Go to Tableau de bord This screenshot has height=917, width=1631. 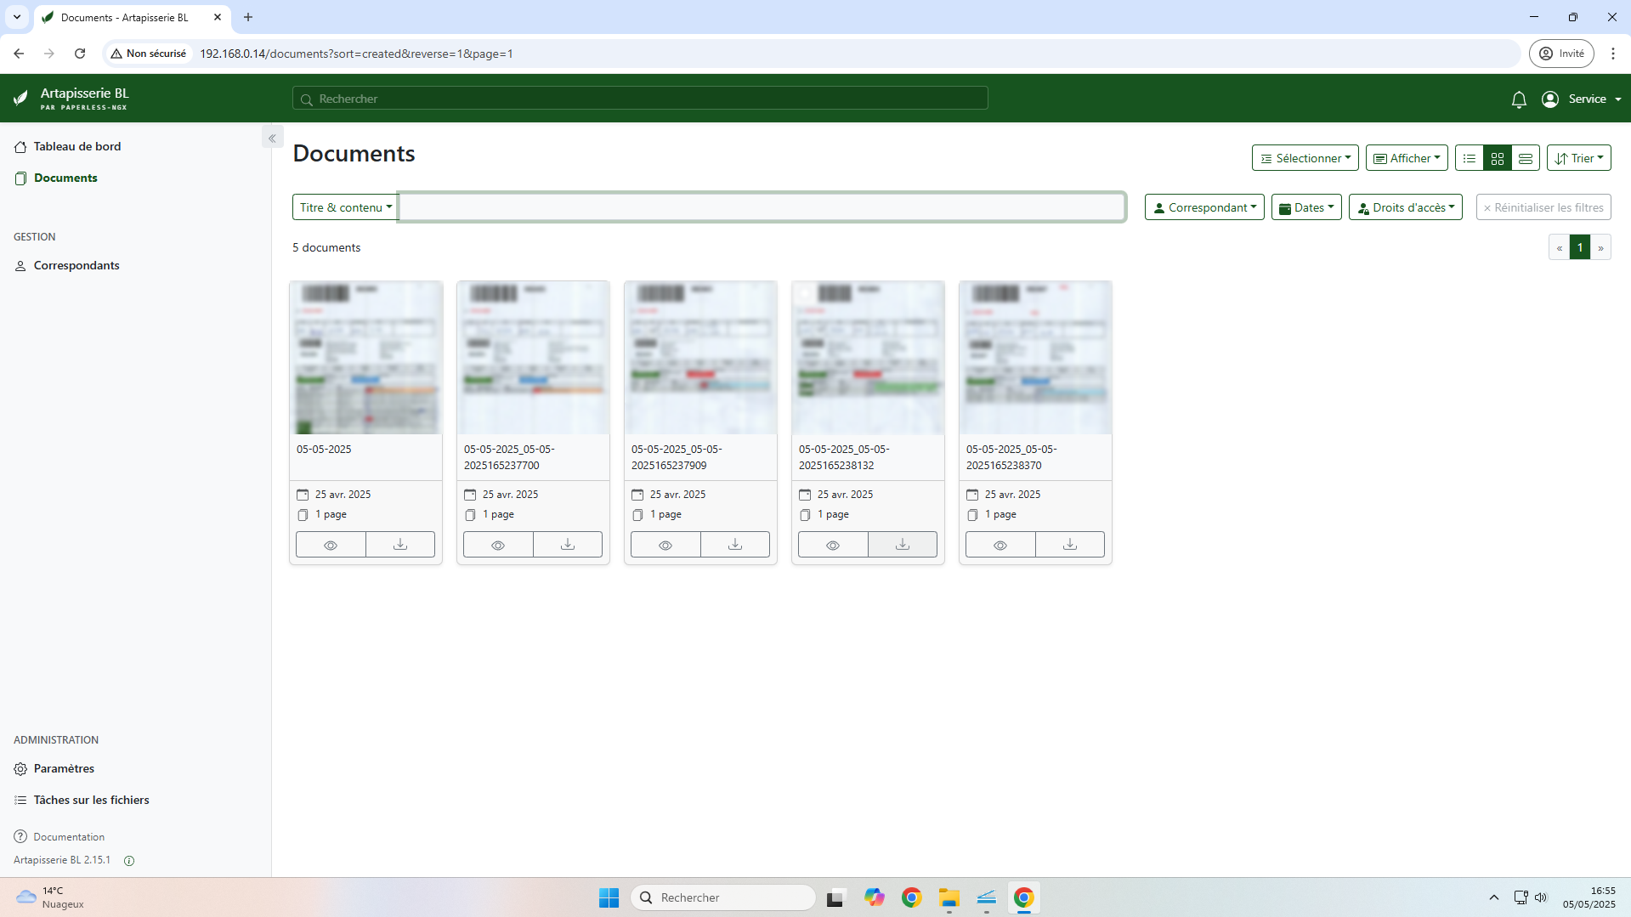pyautogui.click(x=76, y=146)
